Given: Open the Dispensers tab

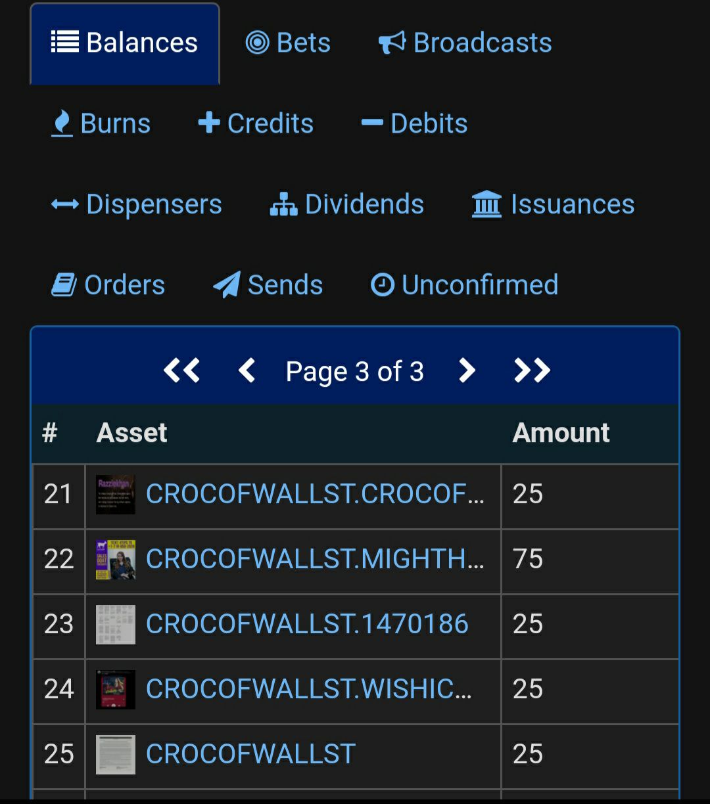Looking at the screenshot, I should [137, 204].
